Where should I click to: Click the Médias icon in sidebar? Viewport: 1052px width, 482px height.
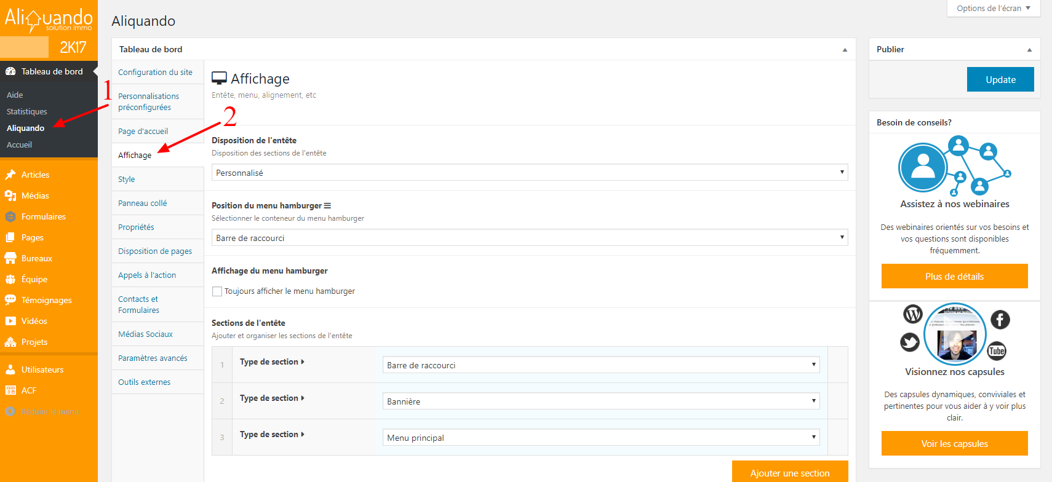[x=10, y=196]
